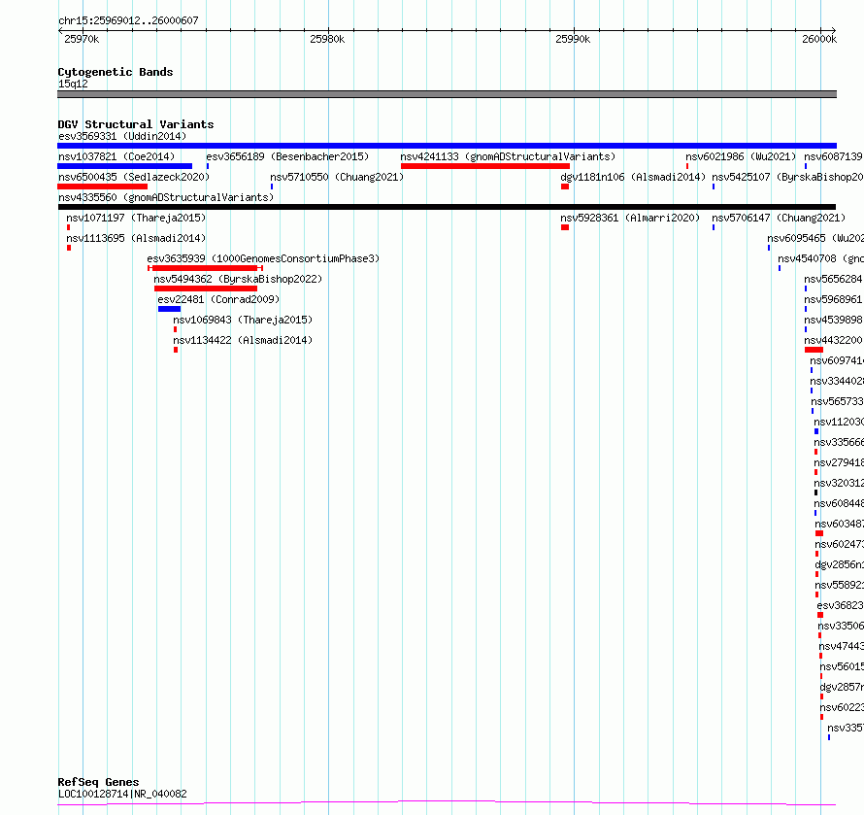864x815 pixels.
Task: Open the Cytogenetic Bands track heading
Action: [x=116, y=72]
